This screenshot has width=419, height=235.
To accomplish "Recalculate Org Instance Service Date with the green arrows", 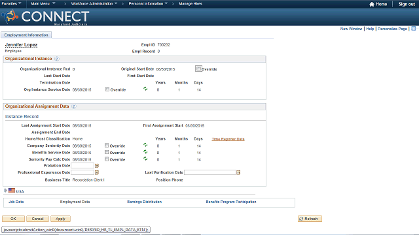I will coord(145,89).
